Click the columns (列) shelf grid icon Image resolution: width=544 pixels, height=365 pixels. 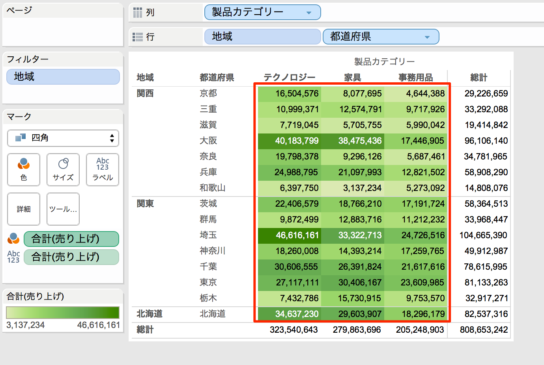point(137,12)
